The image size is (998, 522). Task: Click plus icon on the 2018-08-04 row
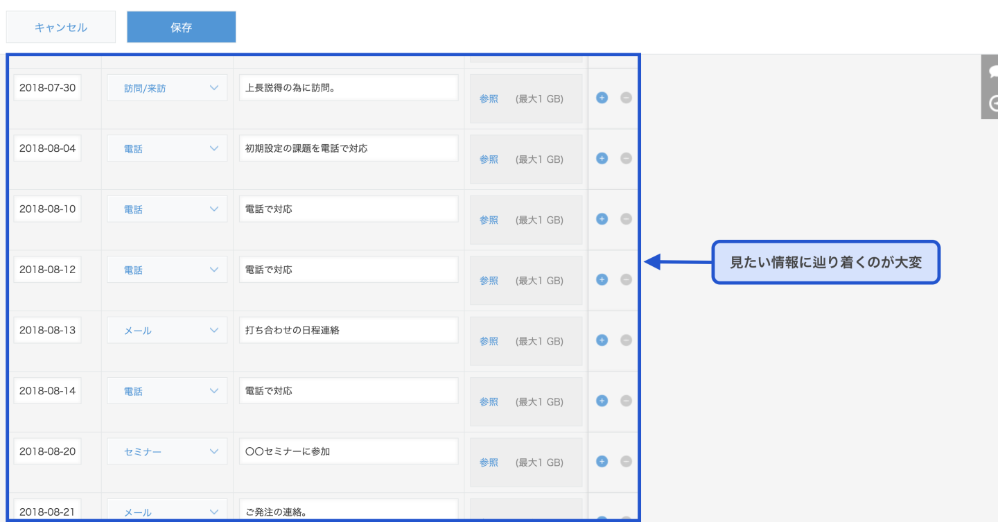[x=602, y=158]
